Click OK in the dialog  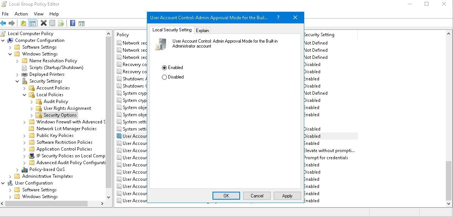coord(226,195)
